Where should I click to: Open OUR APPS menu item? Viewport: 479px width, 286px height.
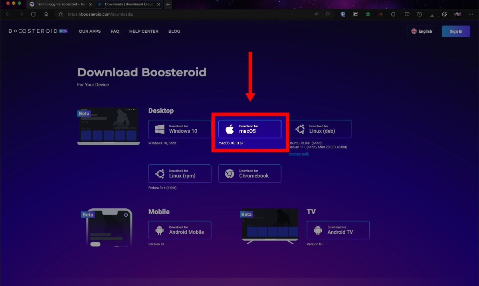90,31
